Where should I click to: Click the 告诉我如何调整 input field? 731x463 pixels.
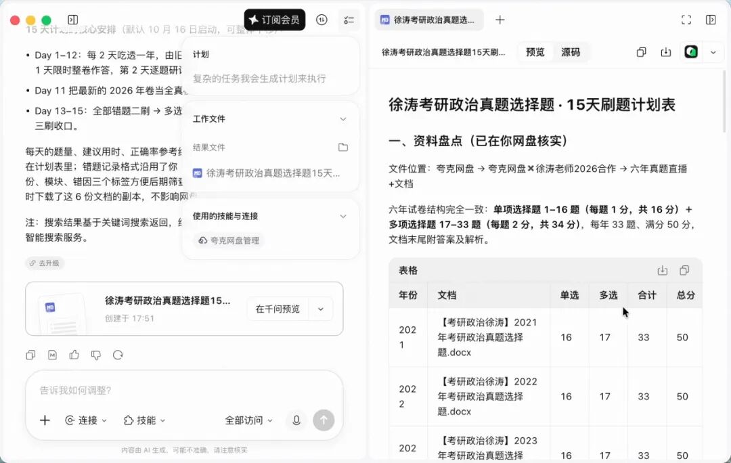(184, 391)
